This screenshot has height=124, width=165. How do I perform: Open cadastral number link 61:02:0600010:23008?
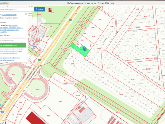click(9, 15)
